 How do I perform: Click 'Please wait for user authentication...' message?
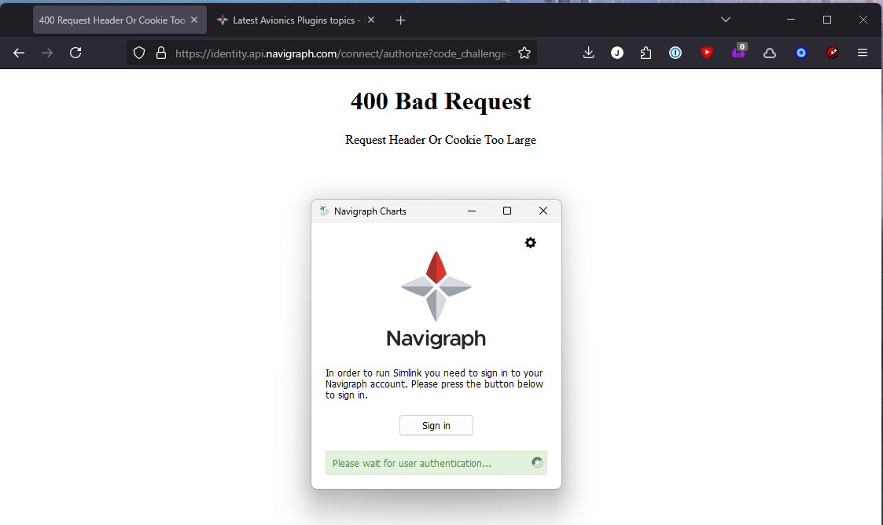(412, 463)
